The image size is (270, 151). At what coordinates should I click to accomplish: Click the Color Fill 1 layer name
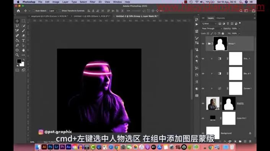pos(241,118)
